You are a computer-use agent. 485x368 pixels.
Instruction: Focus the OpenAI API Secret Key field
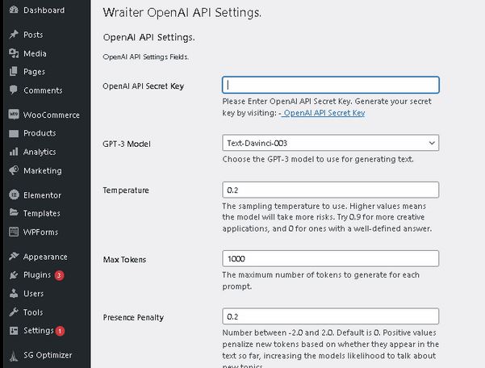pos(330,85)
